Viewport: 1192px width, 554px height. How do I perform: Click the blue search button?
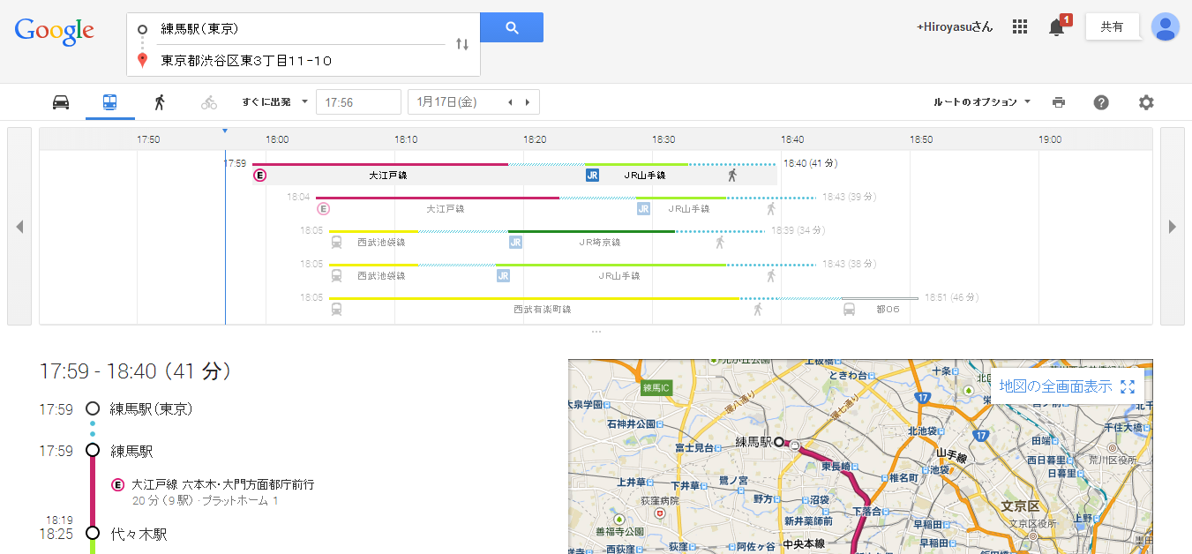512,27
